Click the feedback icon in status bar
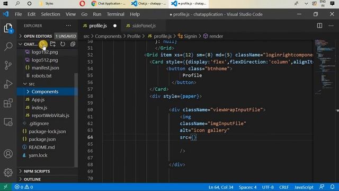 point(322,187)
